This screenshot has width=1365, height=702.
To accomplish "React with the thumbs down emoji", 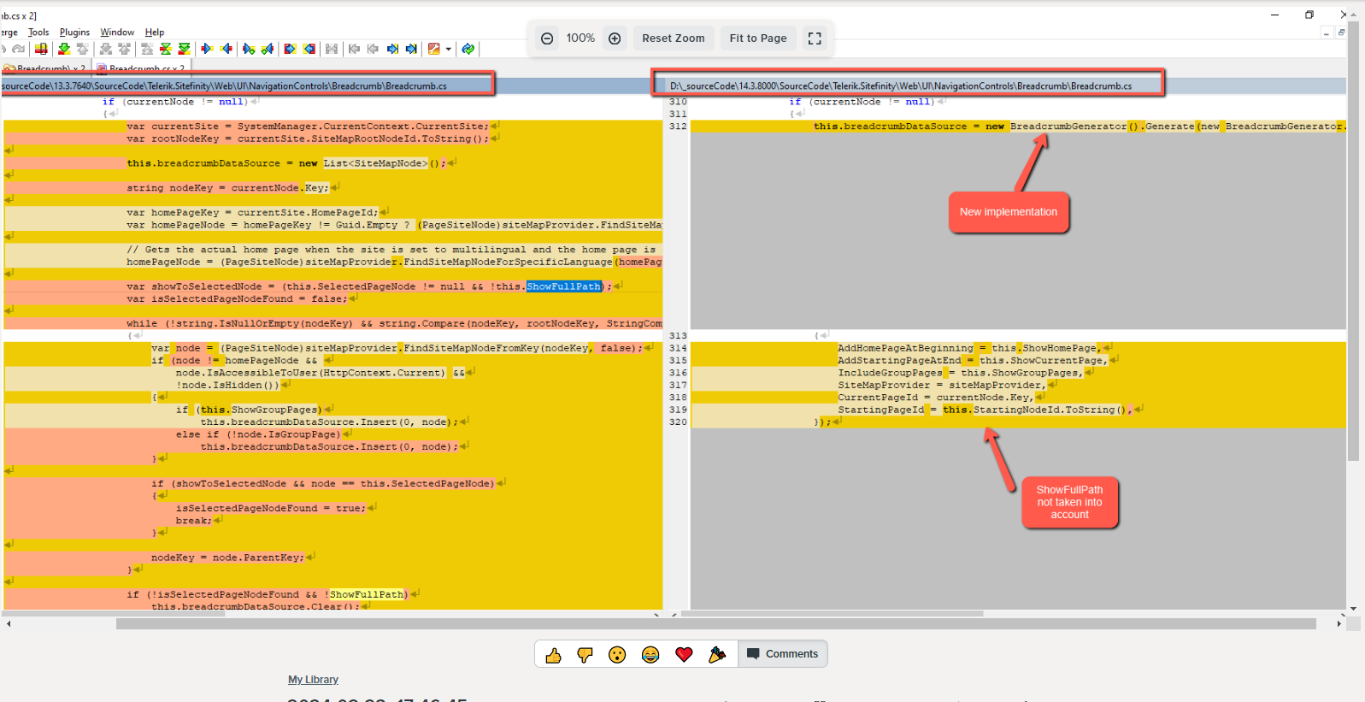I will click(585, 655).
